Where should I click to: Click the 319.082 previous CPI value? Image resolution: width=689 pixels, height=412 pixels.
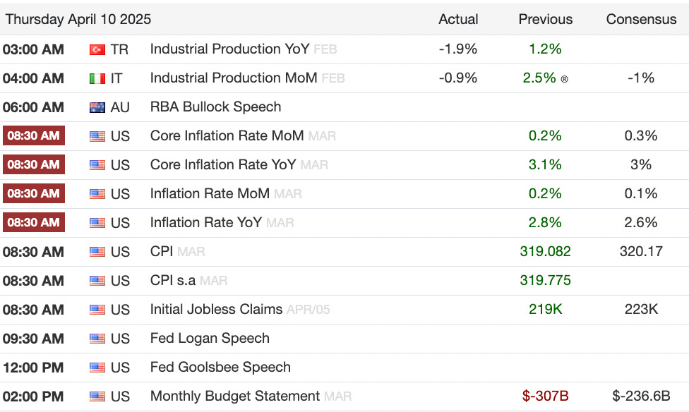pos(546,252)
